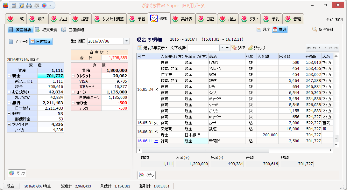Switch to the 支出 tab
Screen dimensions: 347x190
(x=59, y=19)
